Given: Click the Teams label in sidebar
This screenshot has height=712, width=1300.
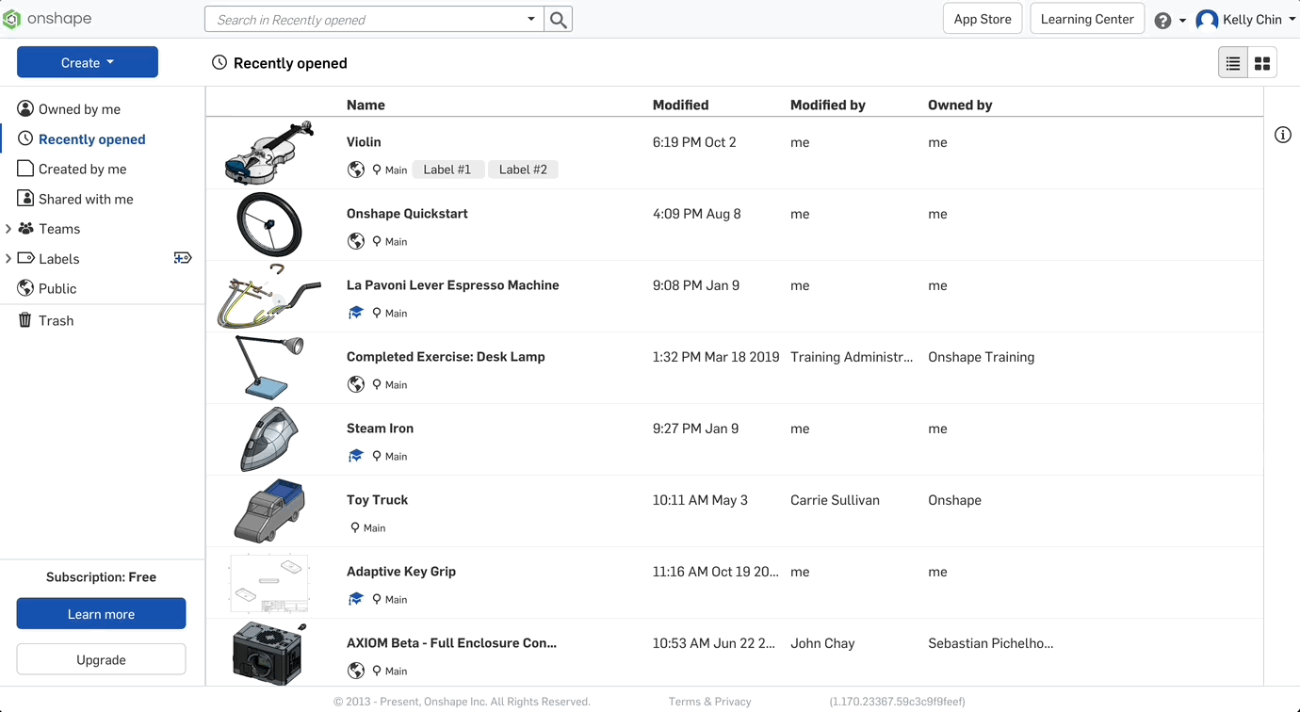Looking at the screenshot, I should point(59,229).
